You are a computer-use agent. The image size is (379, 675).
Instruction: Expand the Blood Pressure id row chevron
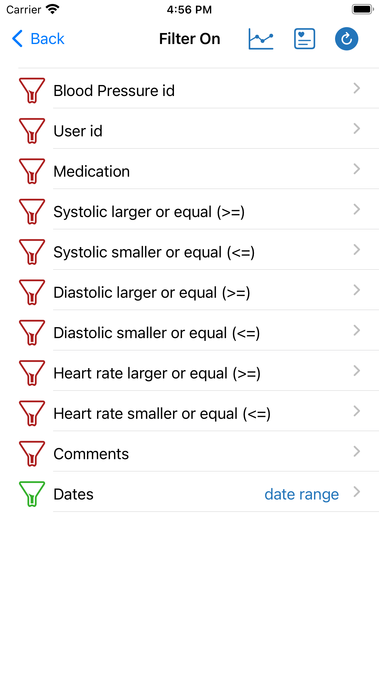(357, 88)
